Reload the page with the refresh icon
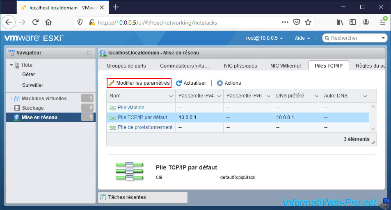 pyautogui.click(x=35, y=23)
